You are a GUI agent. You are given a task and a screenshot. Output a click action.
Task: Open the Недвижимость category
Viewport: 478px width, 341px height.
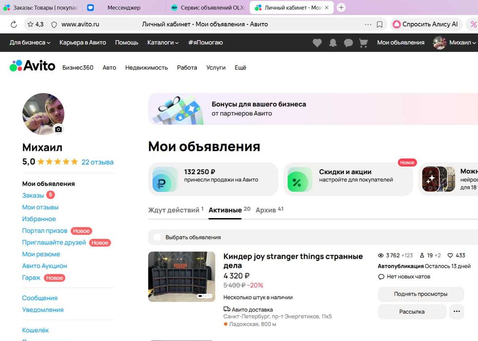(x=146, y=68)
